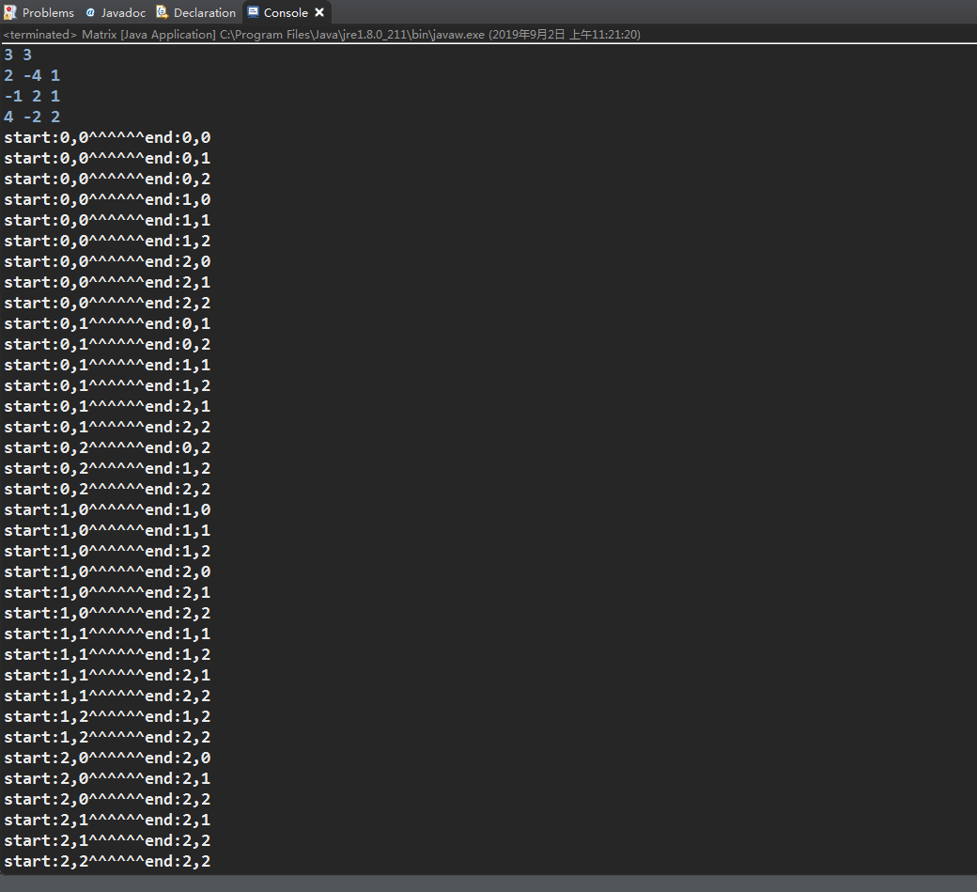Click output line start:1,1 end:1,2
The width and height of the screenshot is (977, 892).
pyautogui.click(x=107, y=654)
